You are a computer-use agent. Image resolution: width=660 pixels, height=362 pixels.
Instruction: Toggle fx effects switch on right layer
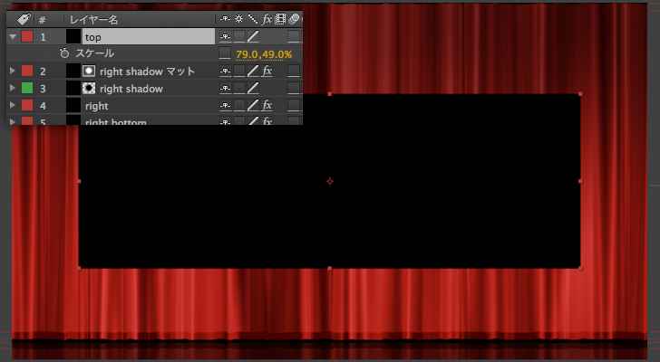point(267,106)
